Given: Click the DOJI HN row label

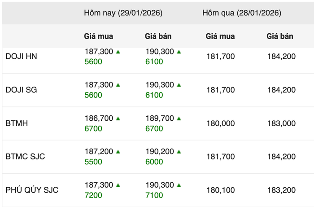Looking at the screenshot, I should point(21,57).
